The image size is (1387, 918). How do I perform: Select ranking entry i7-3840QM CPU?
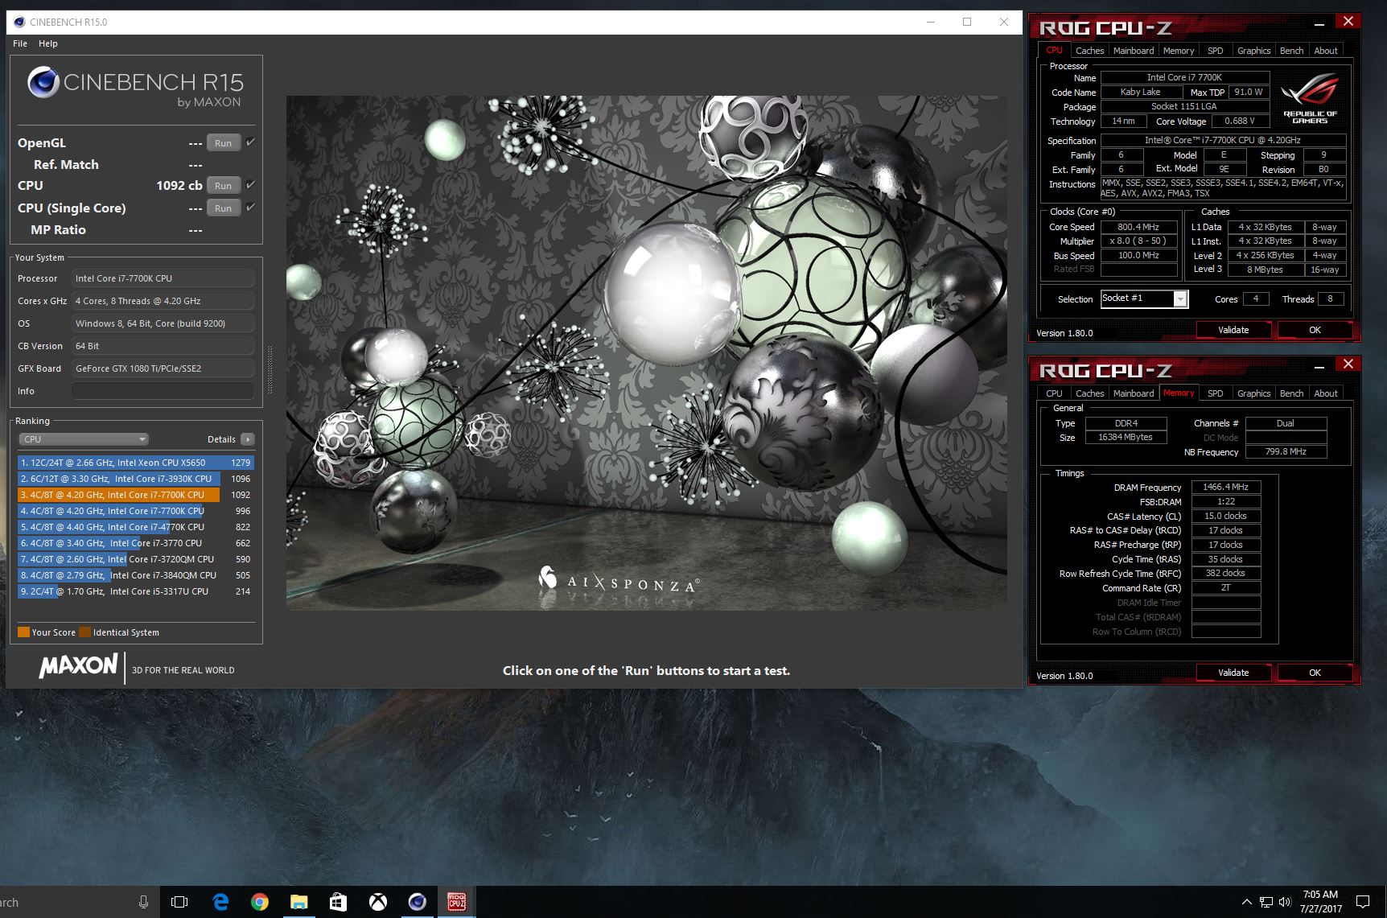(x=135, y=575)
